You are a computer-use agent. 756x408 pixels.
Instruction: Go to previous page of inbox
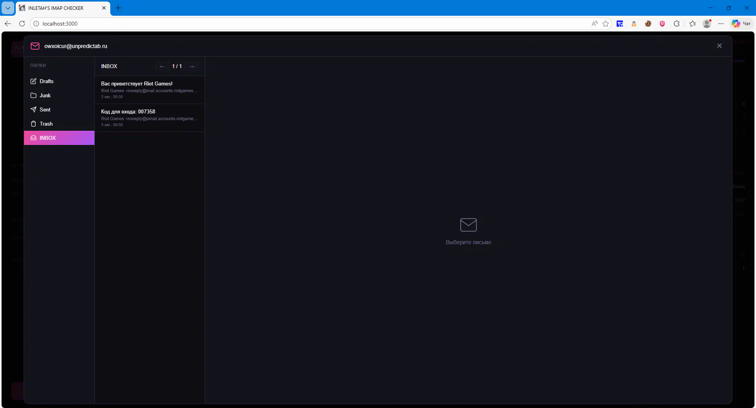coord(162,66)
